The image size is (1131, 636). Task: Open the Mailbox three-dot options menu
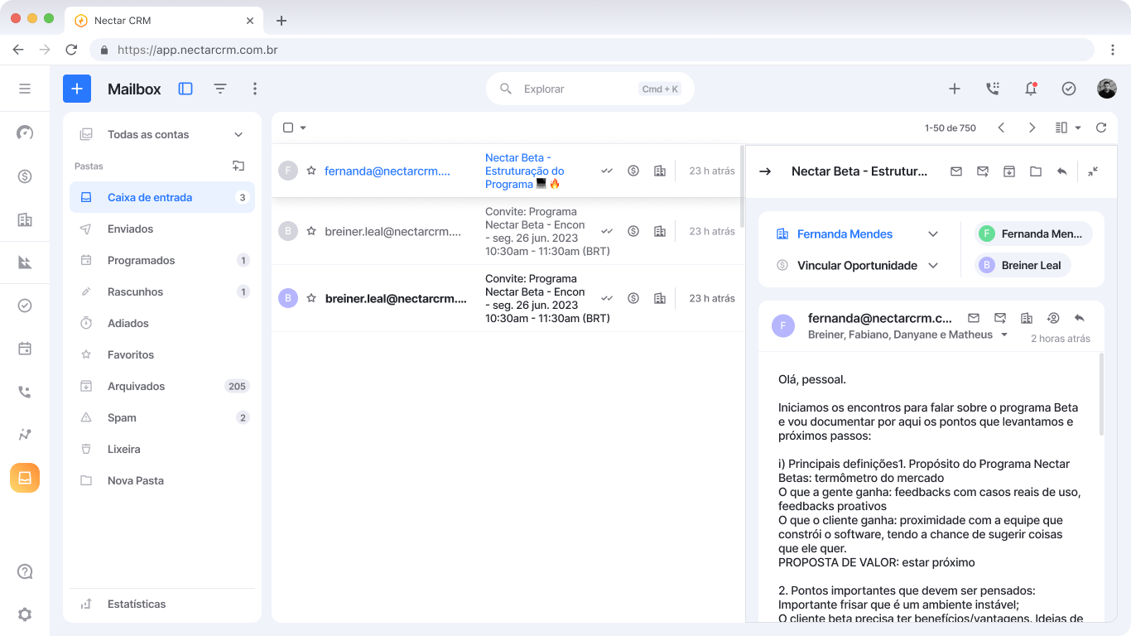[x=255, y=89]
